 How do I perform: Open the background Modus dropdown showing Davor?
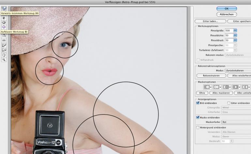click(x=236, y=136)
